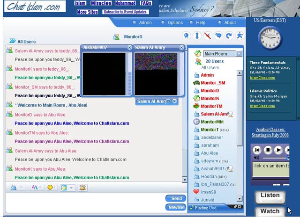Click media player stop button

[268, 150]
